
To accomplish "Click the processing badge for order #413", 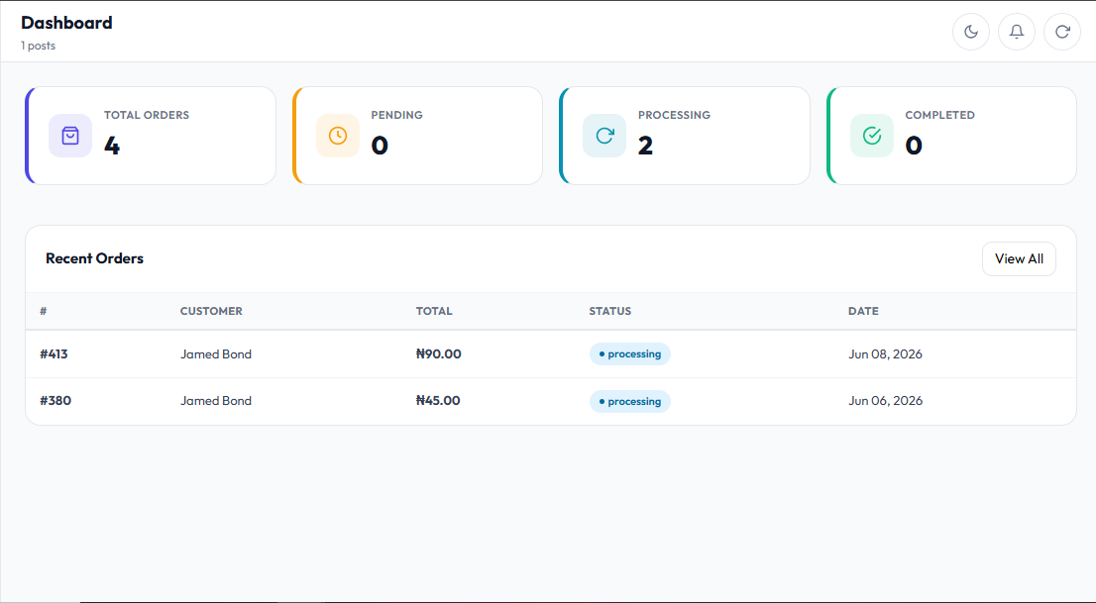I will click(630, 354).
